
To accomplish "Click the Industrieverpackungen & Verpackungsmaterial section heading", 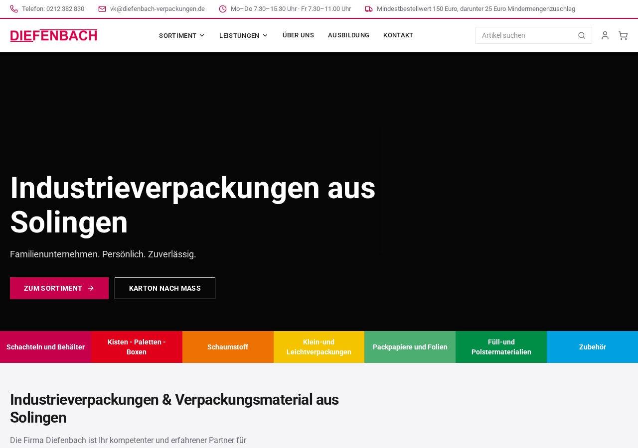I will point(174,409).
